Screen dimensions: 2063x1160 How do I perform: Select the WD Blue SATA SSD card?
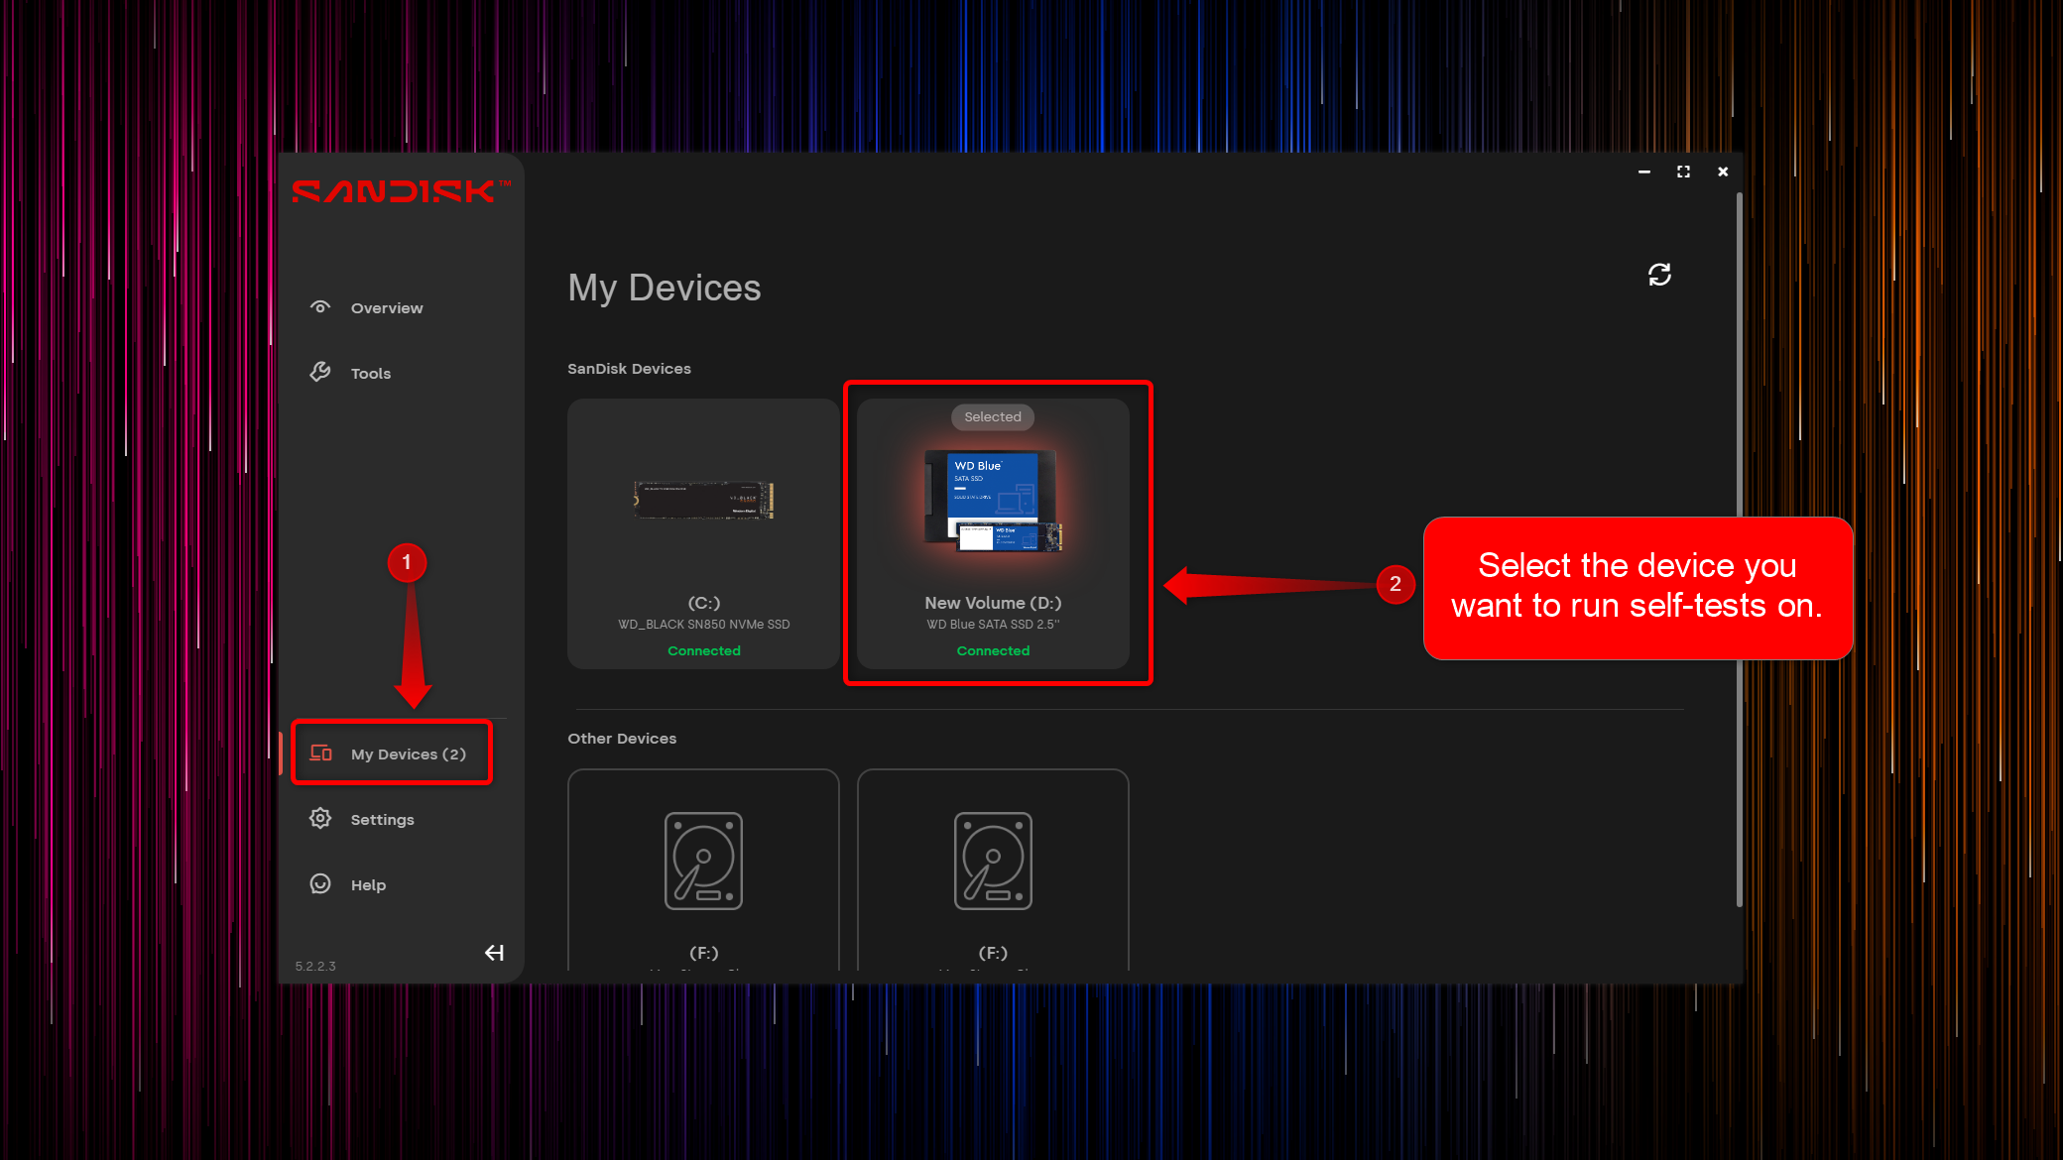click(993, 534)
